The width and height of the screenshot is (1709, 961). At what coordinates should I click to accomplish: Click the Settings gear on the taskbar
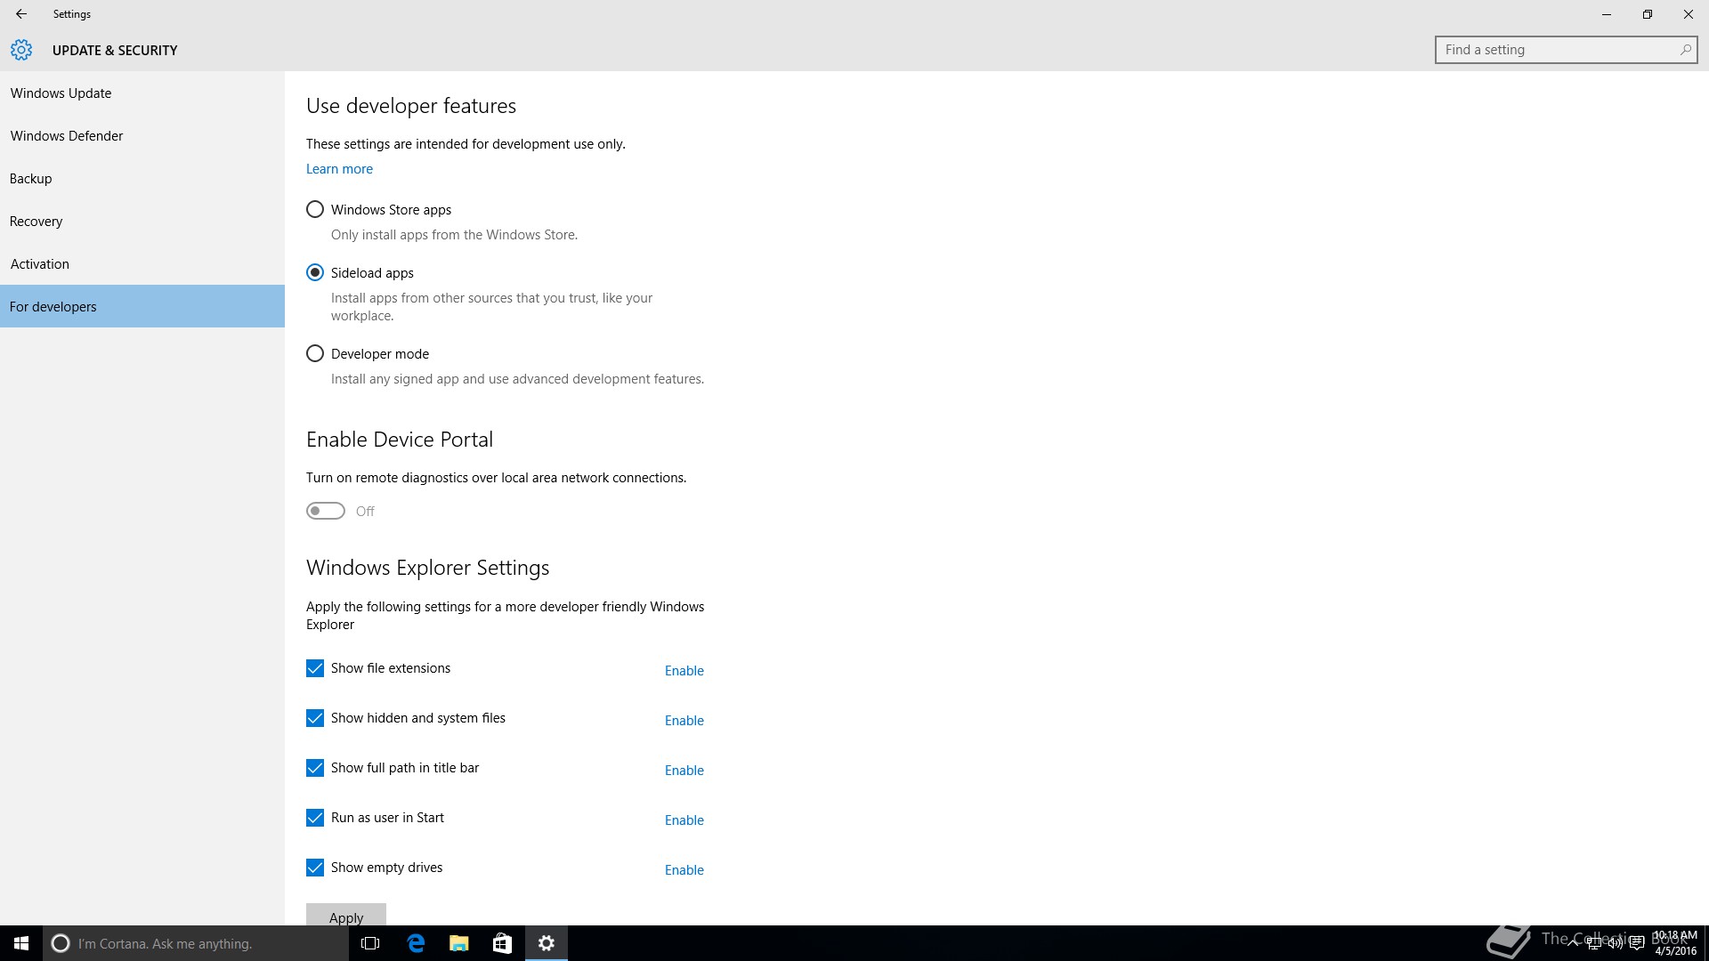click(547, 943)
